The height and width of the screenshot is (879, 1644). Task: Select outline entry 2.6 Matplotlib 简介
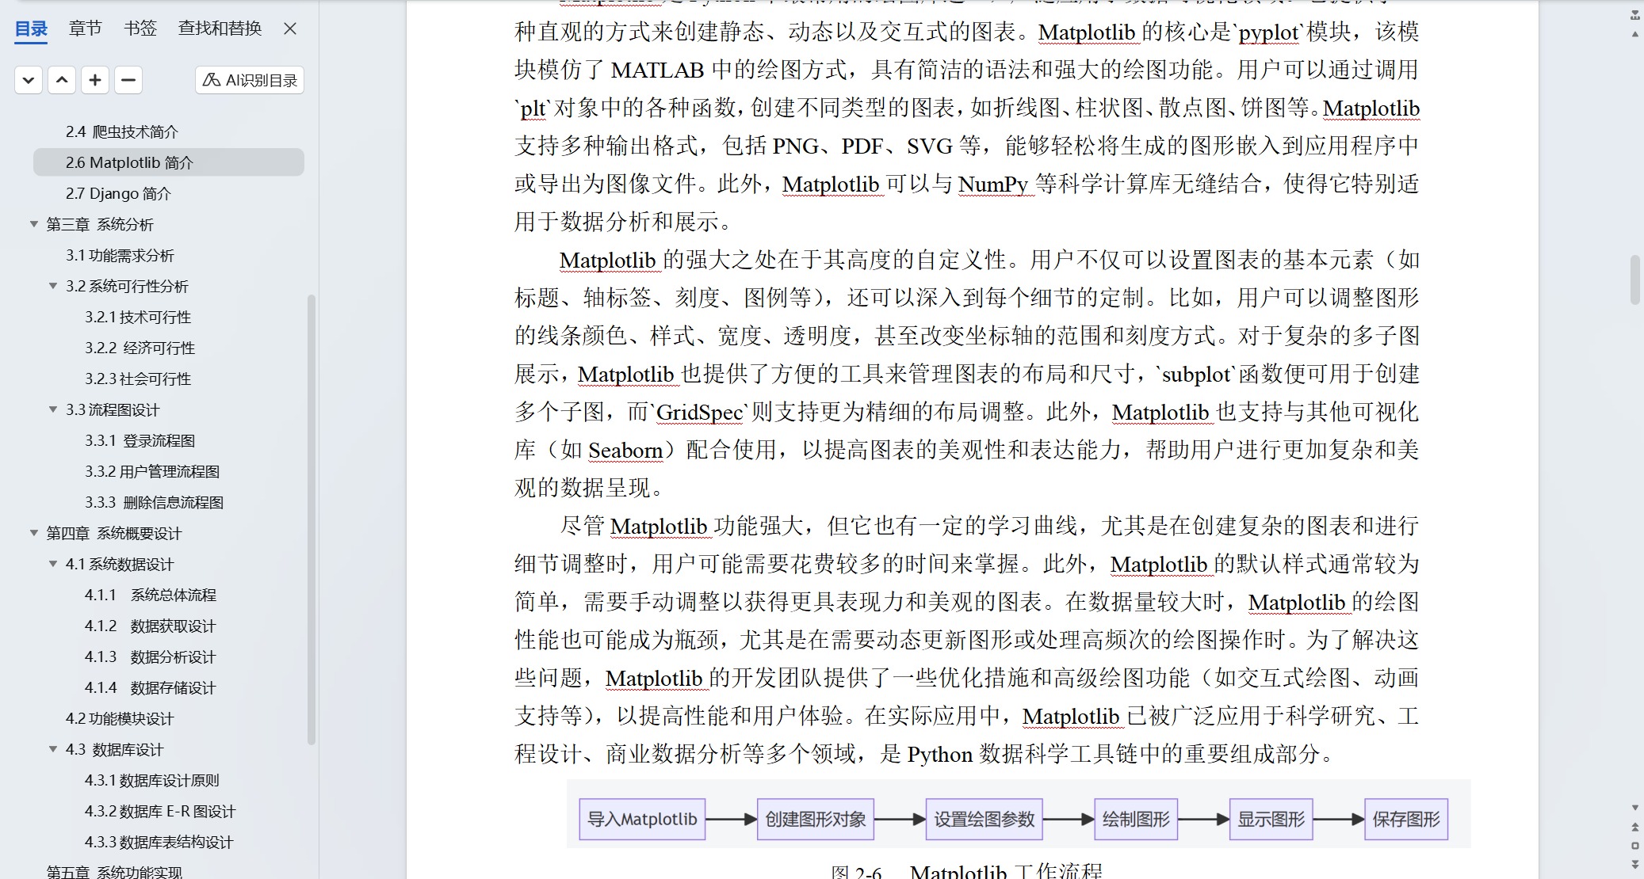pyautogui.click(x=169, y=162)
